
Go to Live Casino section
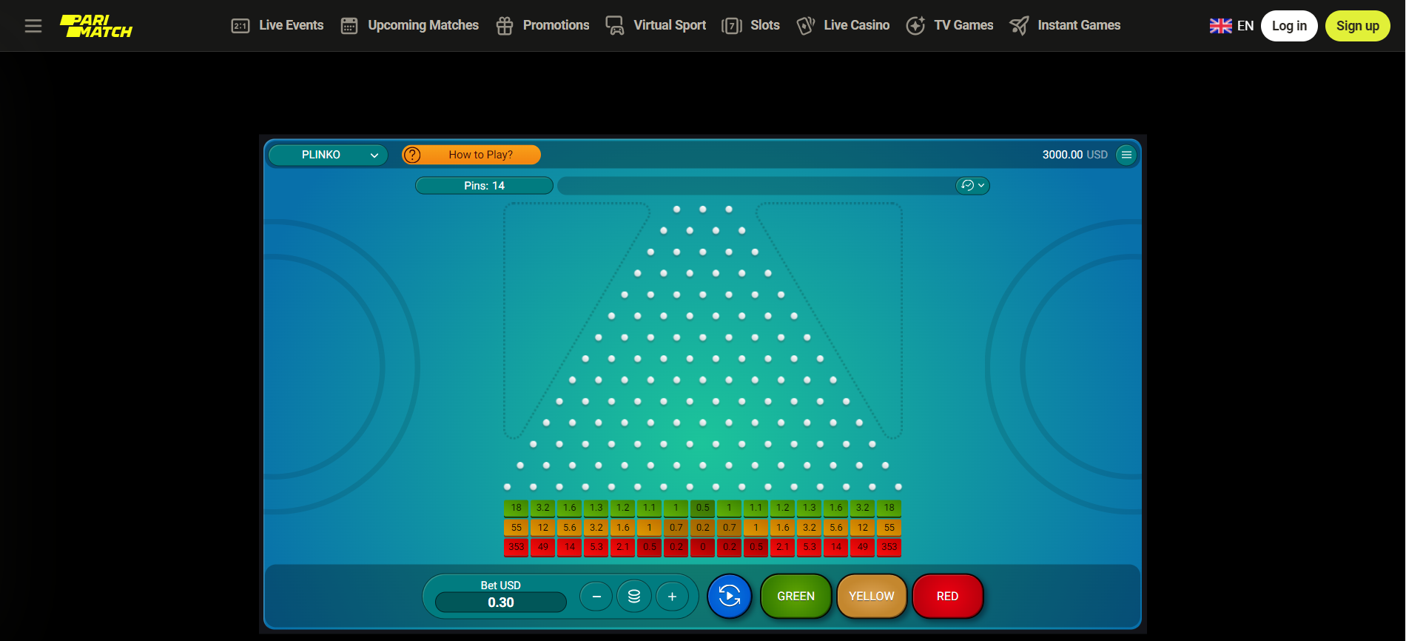(843, 26)
